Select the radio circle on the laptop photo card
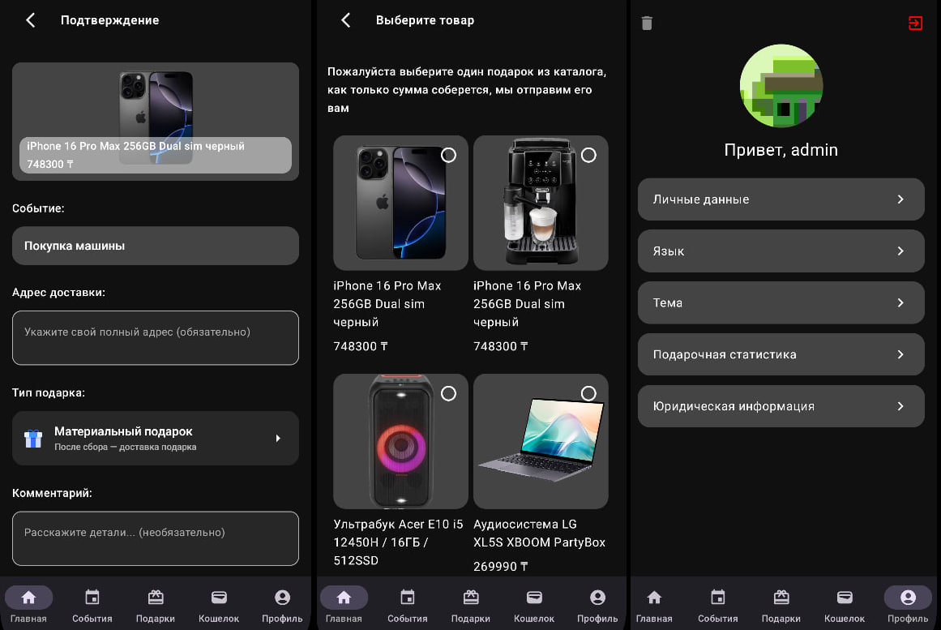The image size is (941, 630). pos(588,393)
